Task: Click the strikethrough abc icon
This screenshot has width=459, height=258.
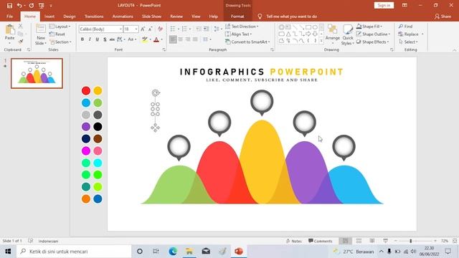Action: (x=112, y=39)
